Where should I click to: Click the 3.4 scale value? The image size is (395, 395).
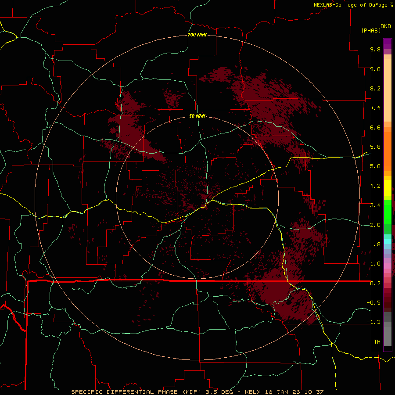coord(375,205)
